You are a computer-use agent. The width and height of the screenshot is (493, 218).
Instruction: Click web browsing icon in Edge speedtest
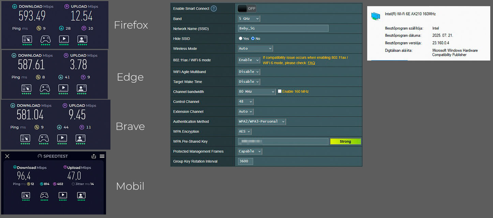point(27,88)
